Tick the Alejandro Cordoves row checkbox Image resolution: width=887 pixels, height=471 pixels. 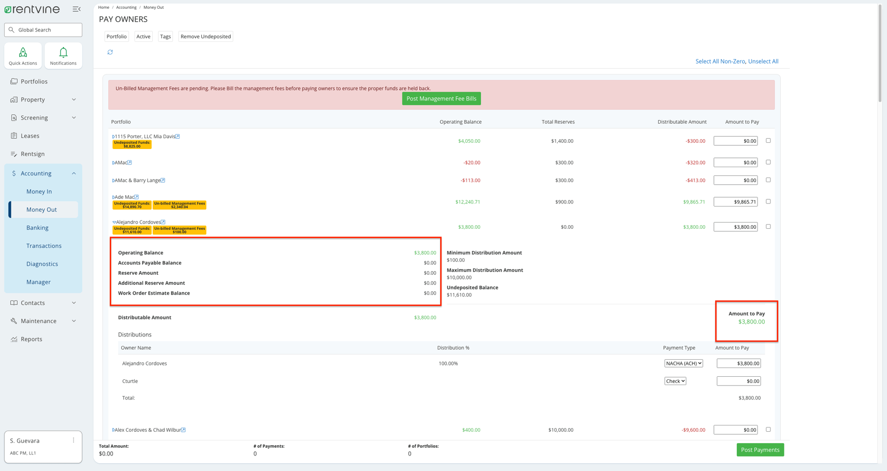pos(768,227)
